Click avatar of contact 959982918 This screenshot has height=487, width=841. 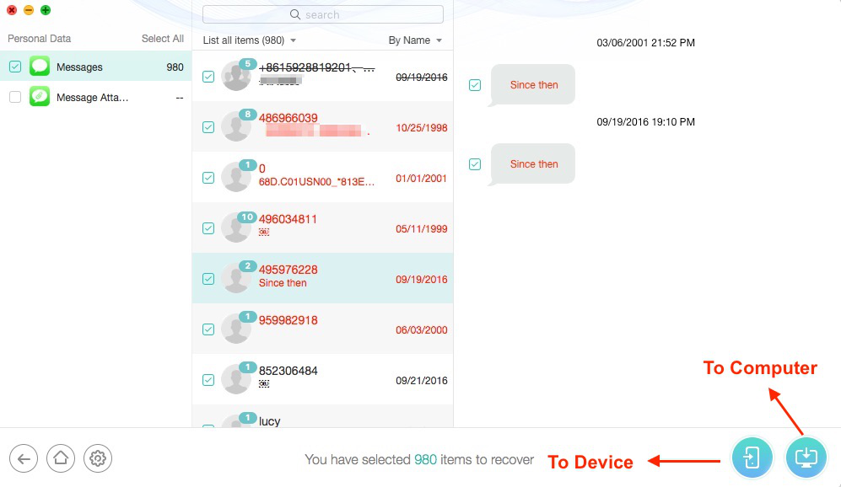(x=236, y=329)
